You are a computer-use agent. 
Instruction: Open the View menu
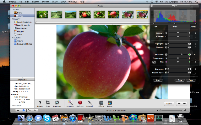(63, 2)
